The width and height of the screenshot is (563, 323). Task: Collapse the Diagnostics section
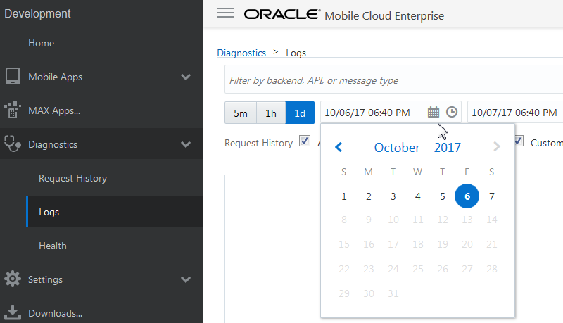186,144
